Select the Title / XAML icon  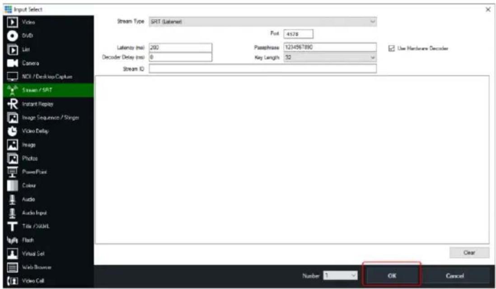tap(12, 226)
